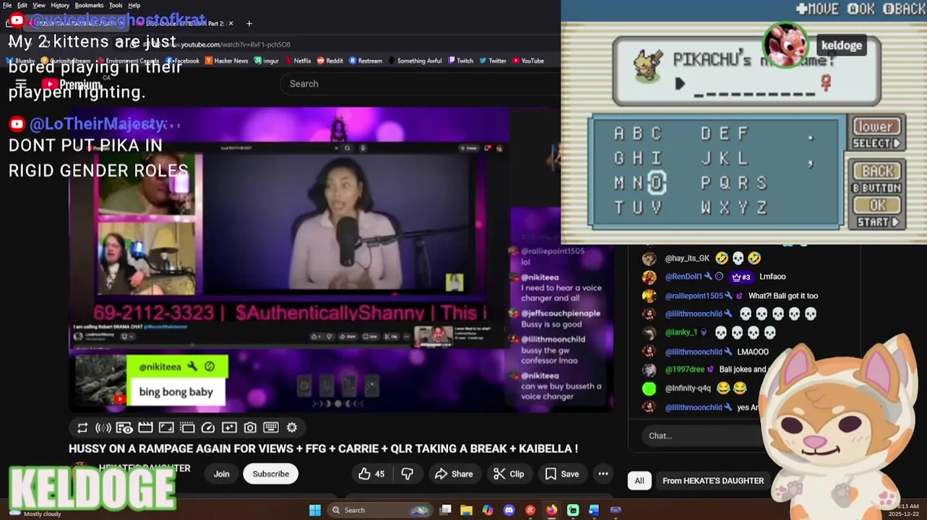
Task: Click the taskbar Search box
Action: pos(379,510)
